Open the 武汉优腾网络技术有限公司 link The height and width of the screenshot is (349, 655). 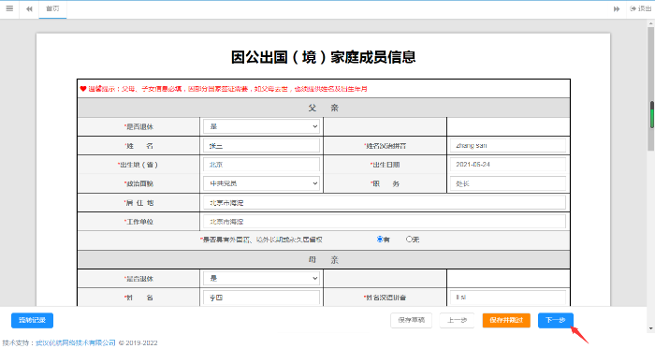coord(76,342)
